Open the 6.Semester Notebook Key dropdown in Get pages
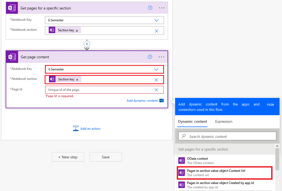The height and width of the screenshot is (191, 282). pyautogui.click(x=157, y=20)
